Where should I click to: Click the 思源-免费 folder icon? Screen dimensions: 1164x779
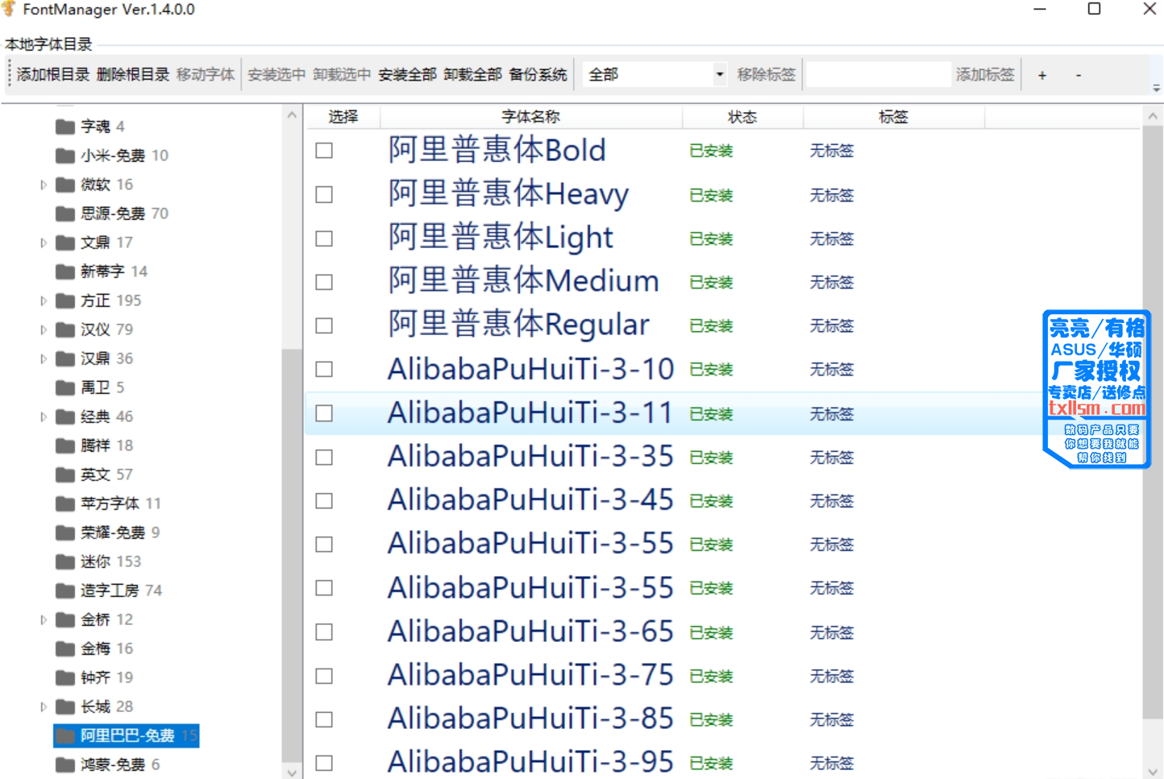click(x=65, y=213)
